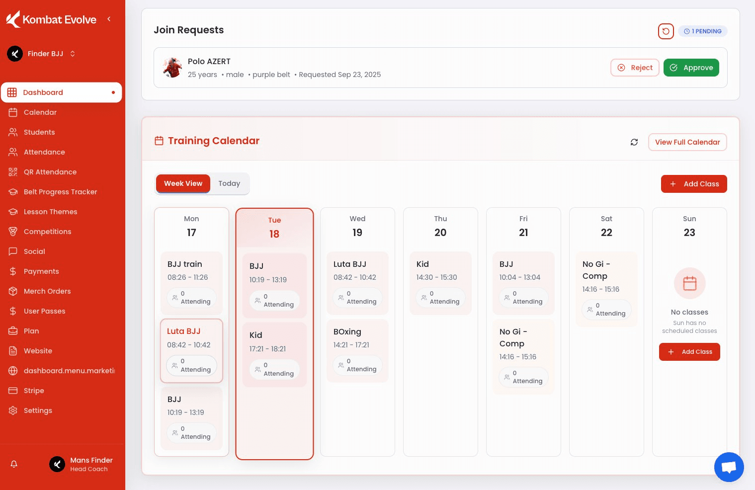The height and width of the screenshot is (490, 755).
Task: Open the Mans Finder user menu
Action: pos(82,464)
